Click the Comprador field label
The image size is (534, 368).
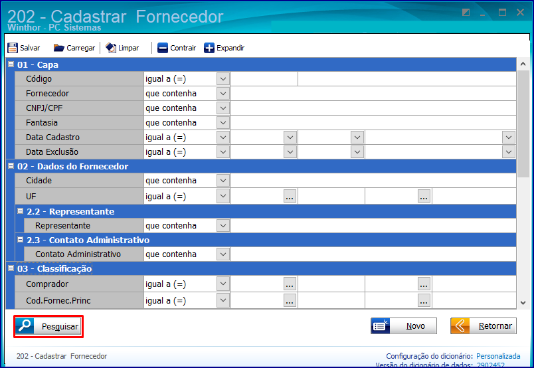tap(47, 284)
